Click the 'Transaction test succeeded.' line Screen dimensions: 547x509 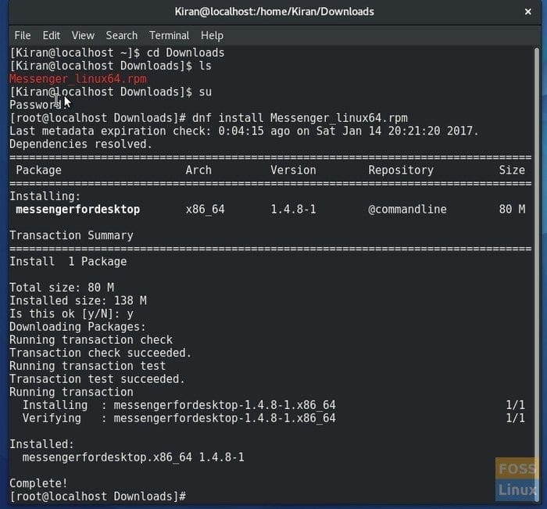(98, 379)
